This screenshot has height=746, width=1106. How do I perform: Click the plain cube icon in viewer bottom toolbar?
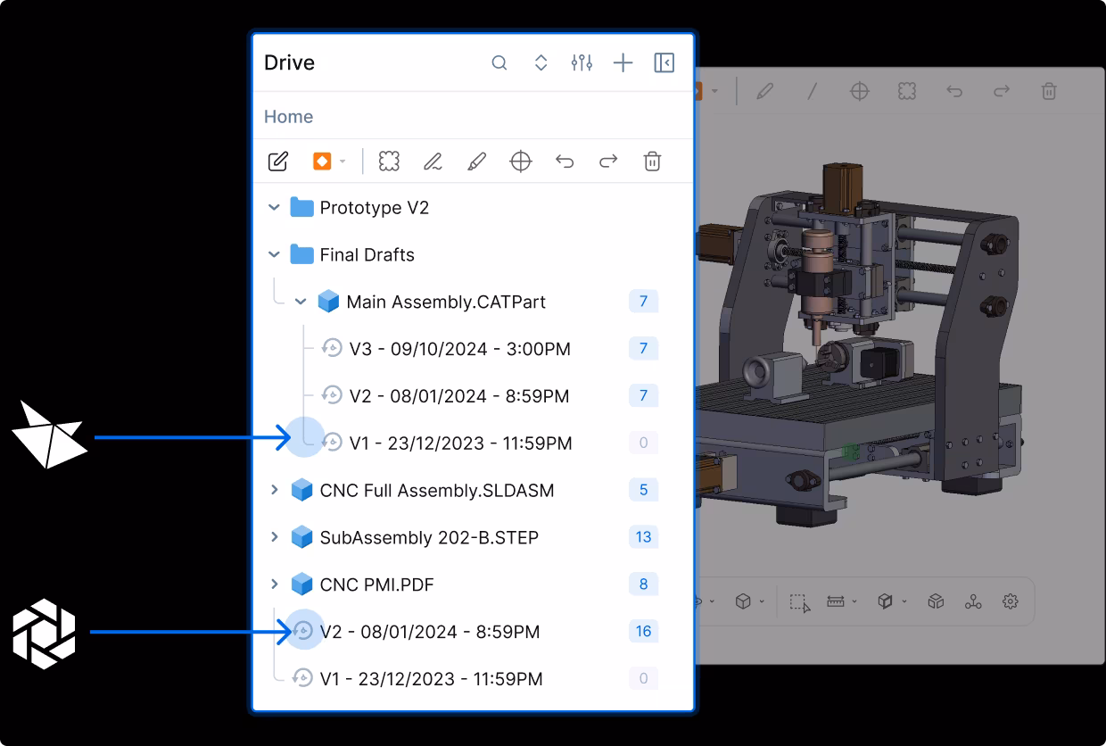pos(743,601)
